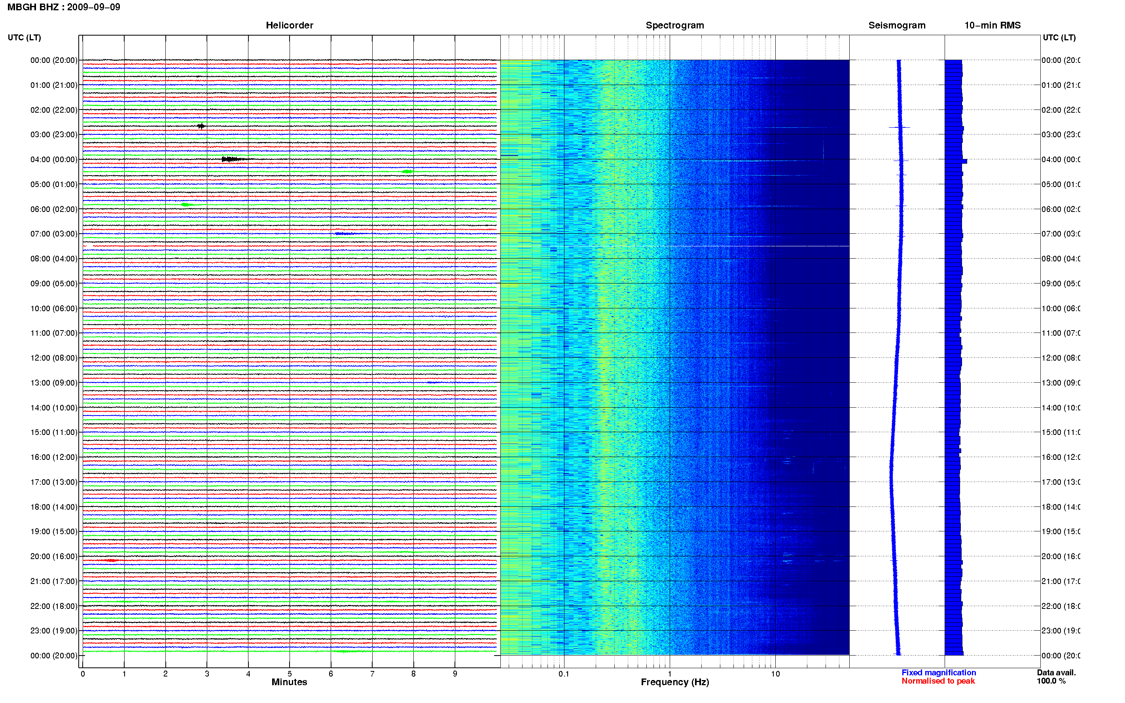1125x703 pixels.
Task: Click the left '16:00 (12:00)' time label
Action: [54, 457]
